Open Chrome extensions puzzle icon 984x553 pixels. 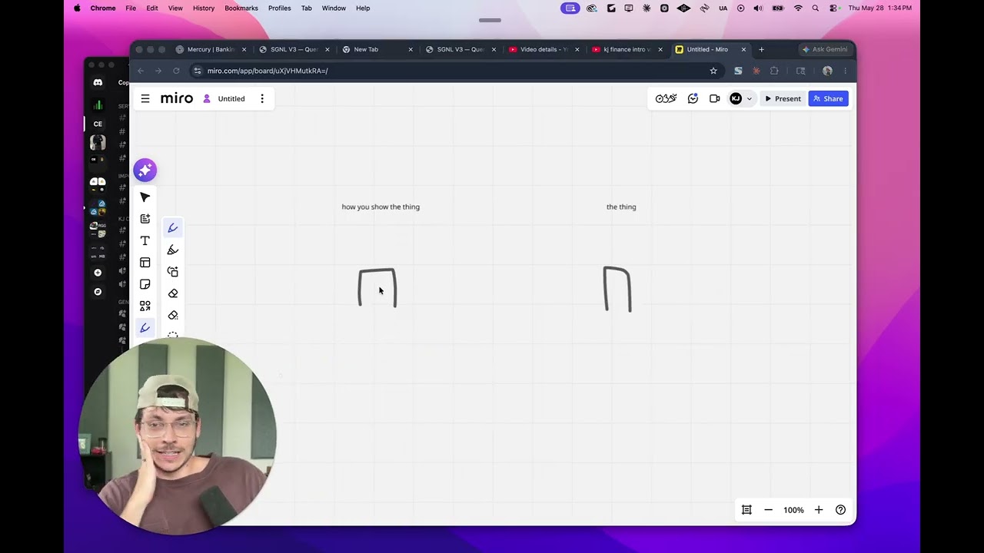coord(774,71)
